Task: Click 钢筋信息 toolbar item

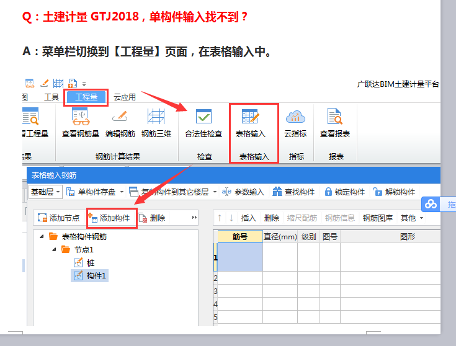Action: [340, 218]
